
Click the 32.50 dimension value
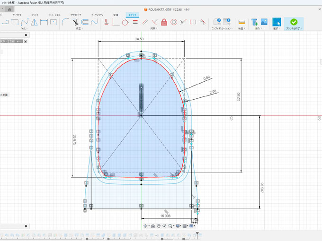click(x=239, y=97)
